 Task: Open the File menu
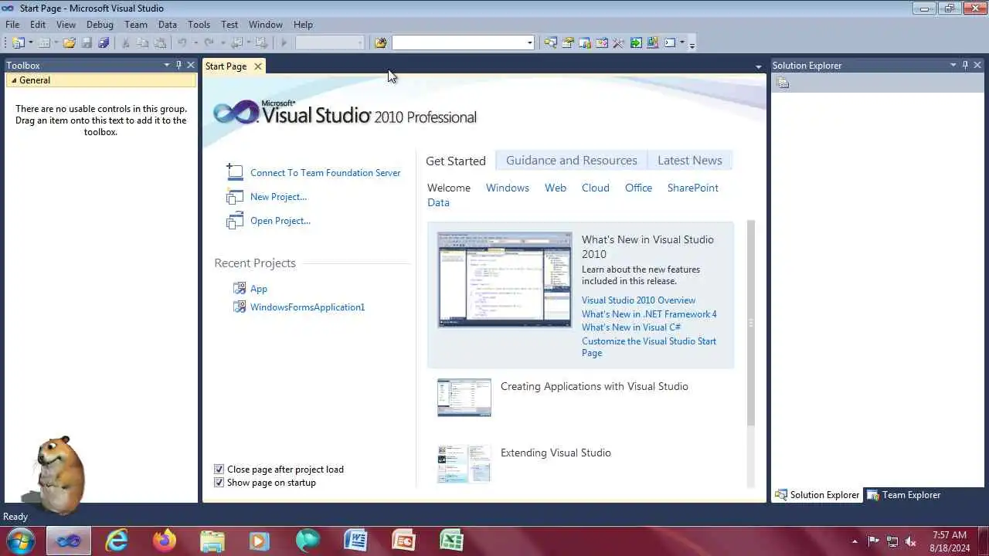(12, 25)
